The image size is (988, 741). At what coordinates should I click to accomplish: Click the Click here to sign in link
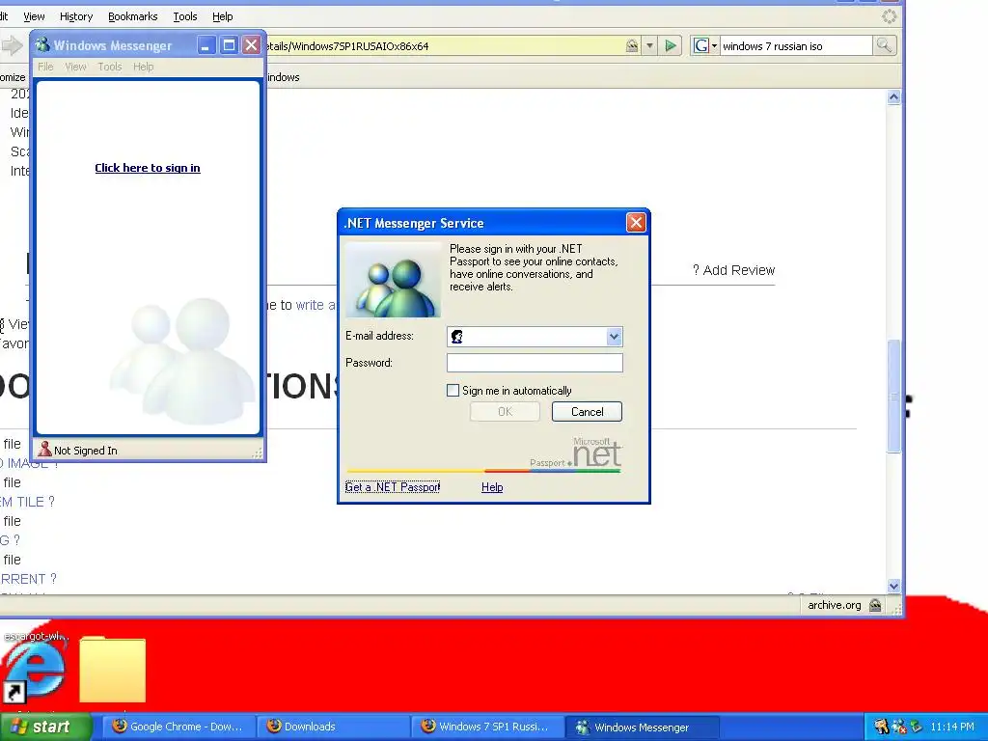[148, 168]
